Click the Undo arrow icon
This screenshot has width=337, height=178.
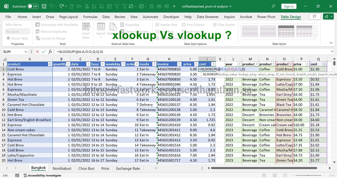[x=52, y=6]
